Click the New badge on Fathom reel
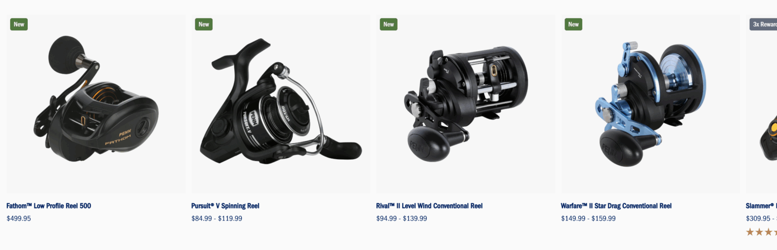Screen dimensions: 777x250 point(19,24)
